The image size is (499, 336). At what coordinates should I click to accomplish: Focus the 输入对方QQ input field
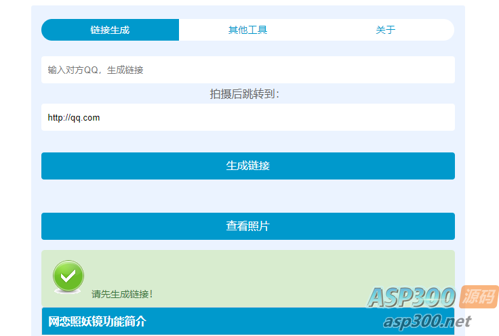click(248, 70)
